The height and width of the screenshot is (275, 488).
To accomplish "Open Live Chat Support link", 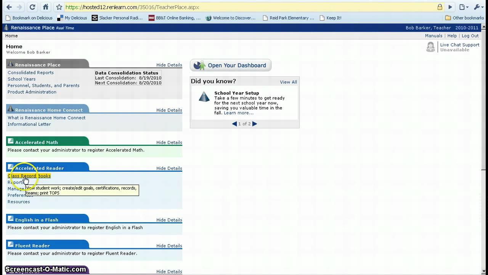I will coord(460,45).
